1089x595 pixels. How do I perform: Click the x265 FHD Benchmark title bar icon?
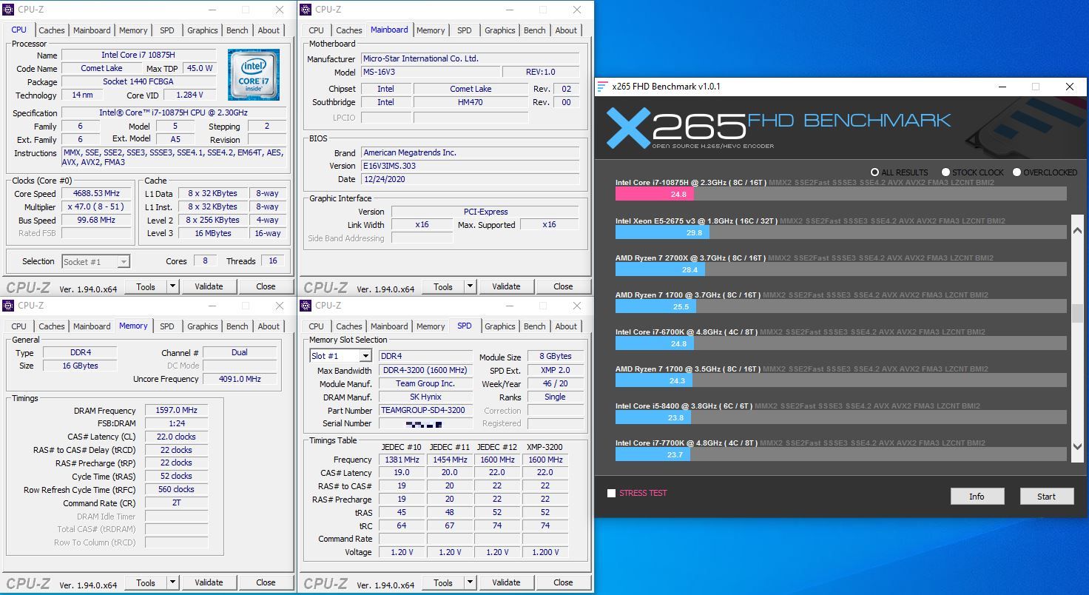pyautogui.click(x=602, y=87)
